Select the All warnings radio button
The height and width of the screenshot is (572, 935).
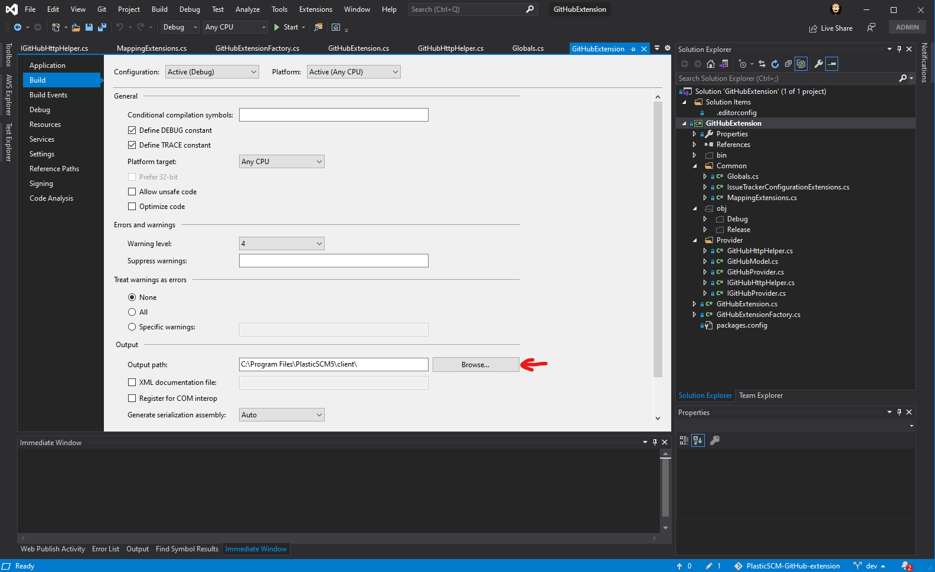[x=132, y=312]
